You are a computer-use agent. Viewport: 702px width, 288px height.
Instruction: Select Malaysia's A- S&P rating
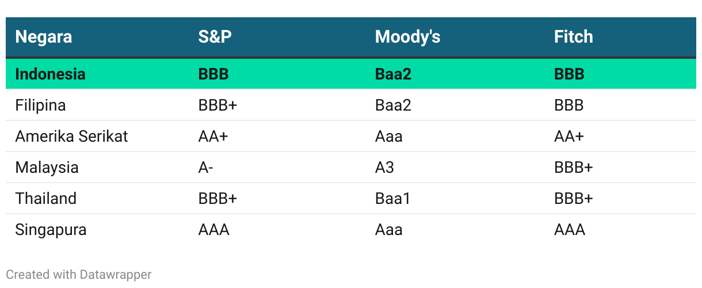coord(207,168)
